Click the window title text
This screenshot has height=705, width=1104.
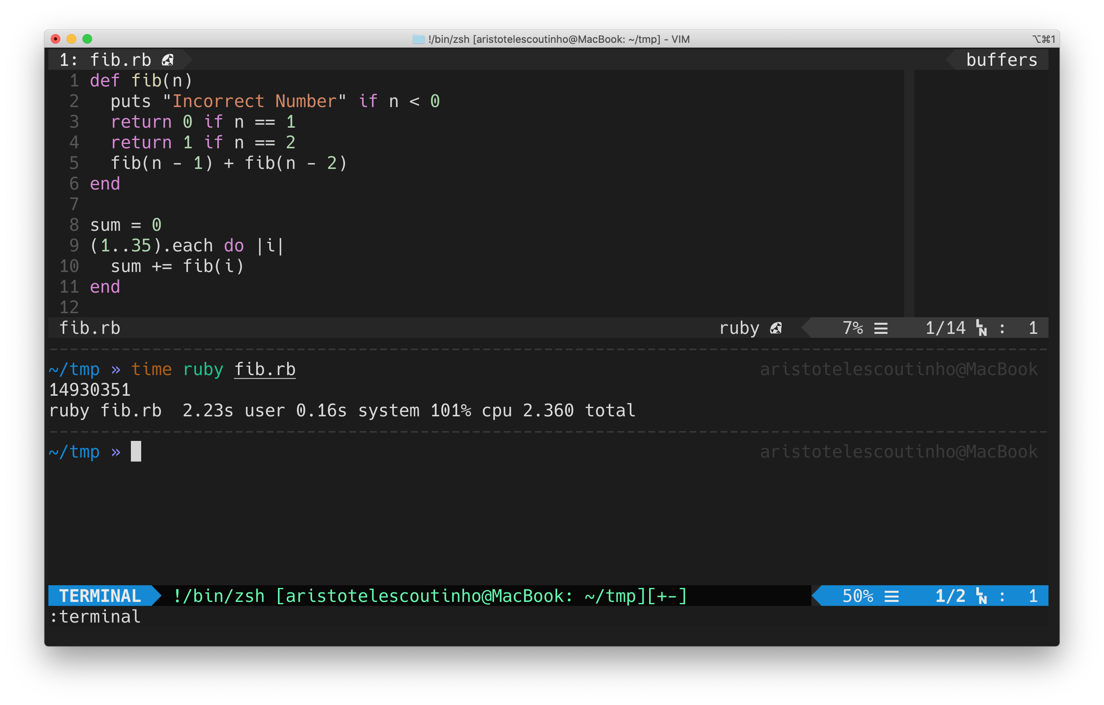pos(558,39)
